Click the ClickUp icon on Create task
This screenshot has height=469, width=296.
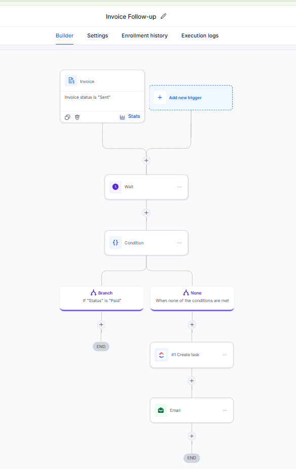pos(161,355)
